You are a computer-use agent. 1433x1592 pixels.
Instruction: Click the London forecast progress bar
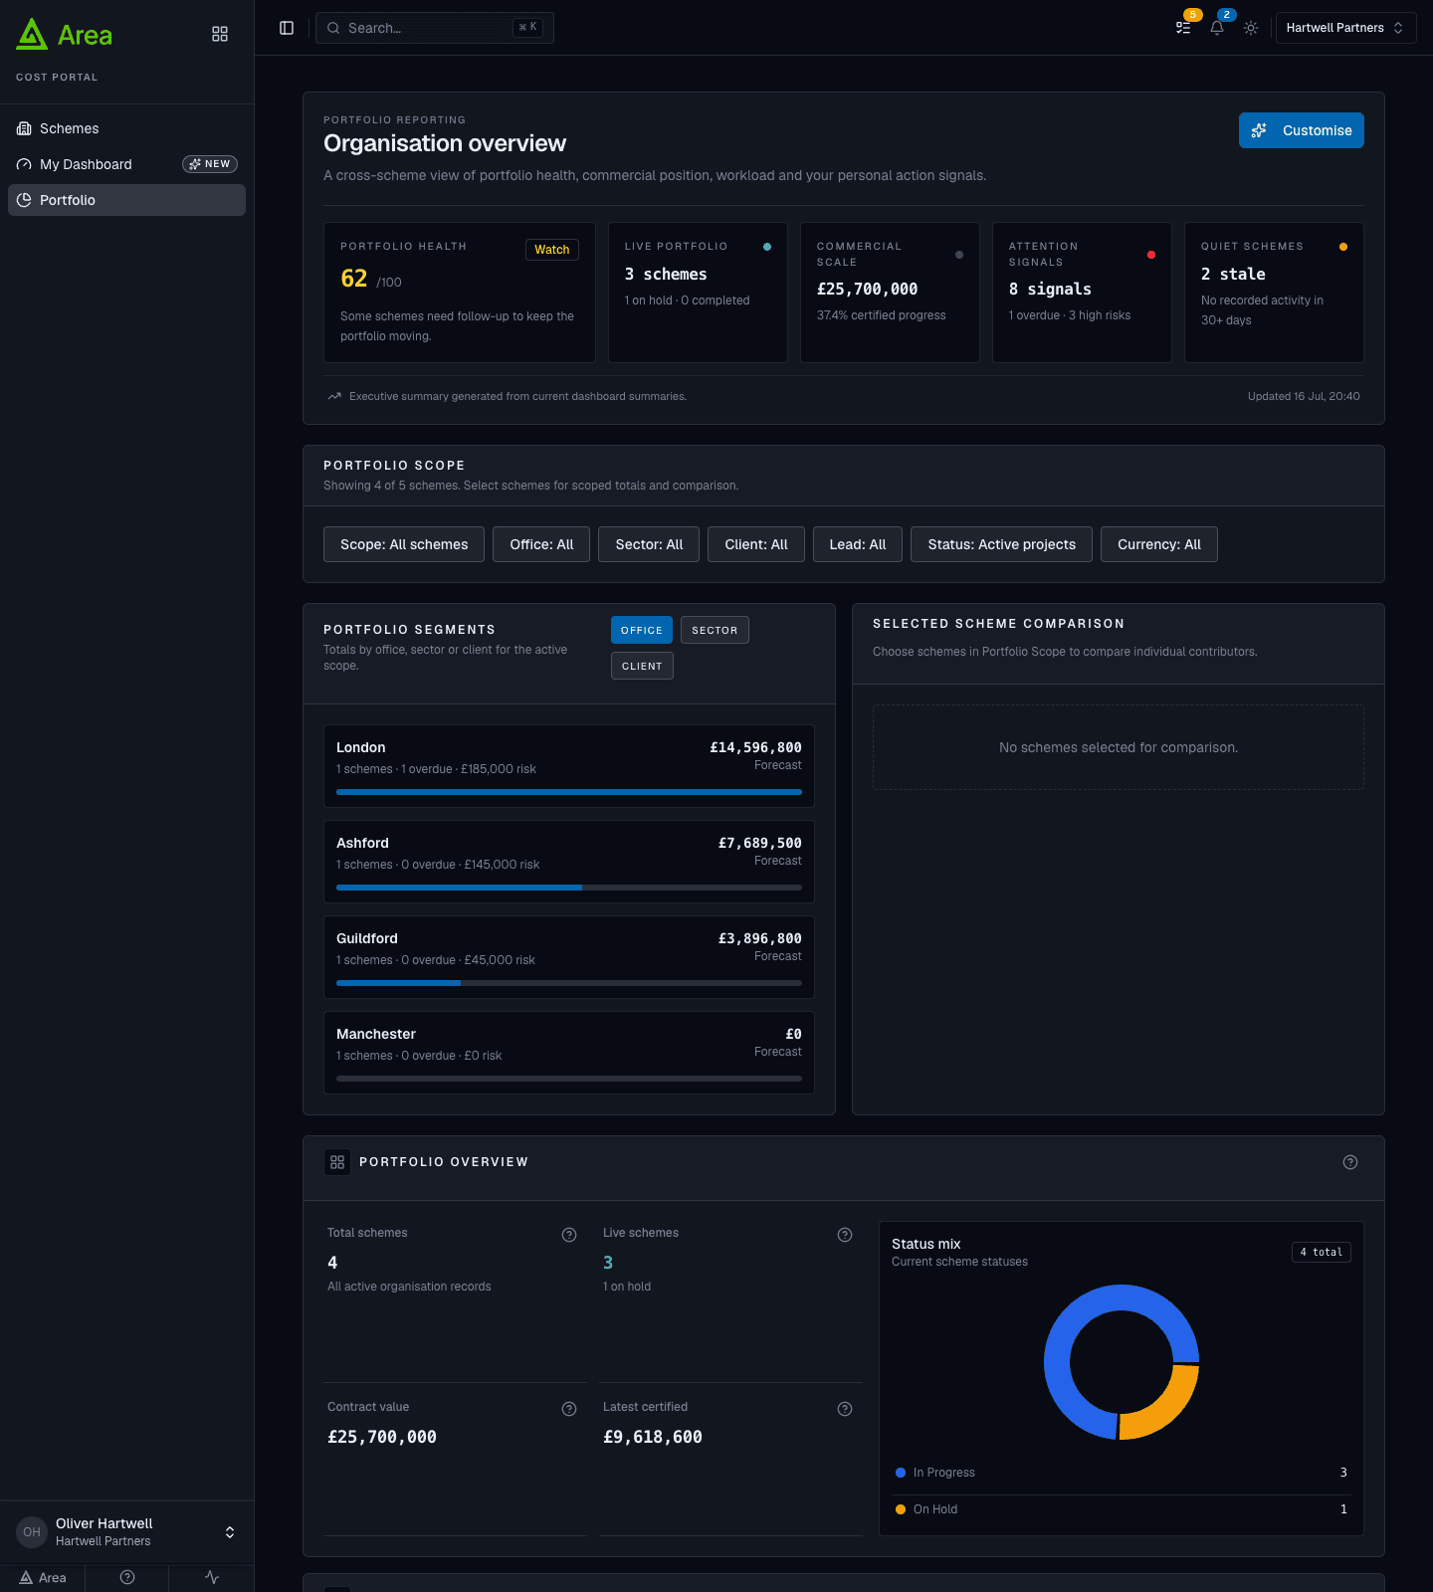point(569,792)
